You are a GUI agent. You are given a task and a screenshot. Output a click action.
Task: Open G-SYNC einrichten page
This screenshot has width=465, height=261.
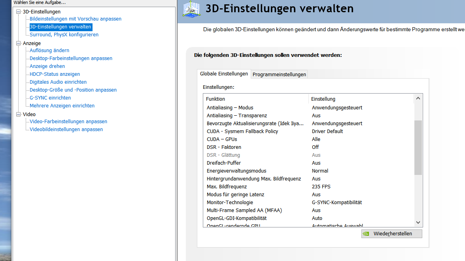[50, 98]
